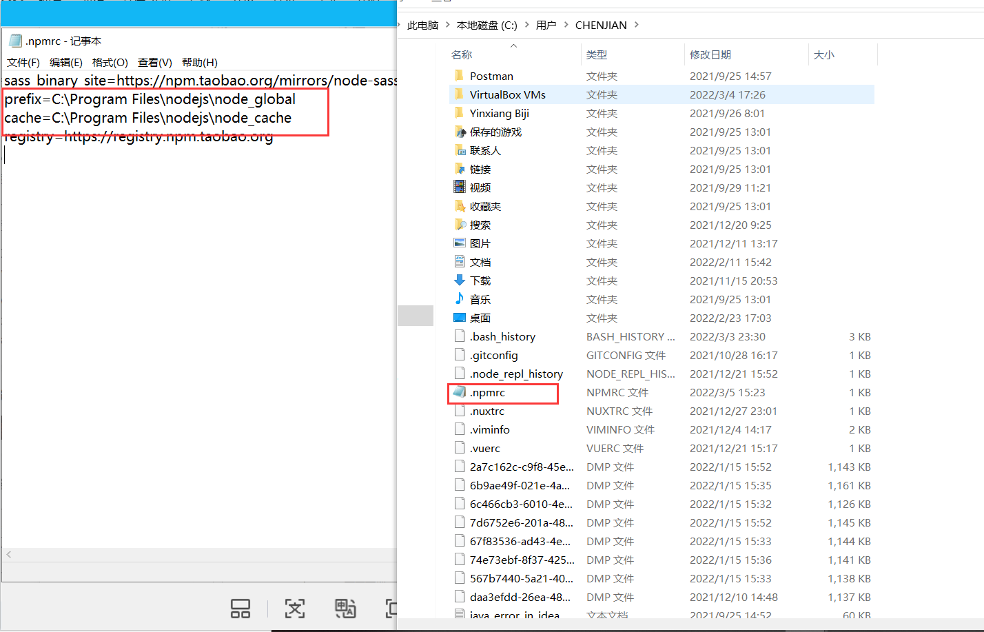984x632 pixels.
Task: Open the 文件(F) menu in Notepad
Action: [23, 62]
